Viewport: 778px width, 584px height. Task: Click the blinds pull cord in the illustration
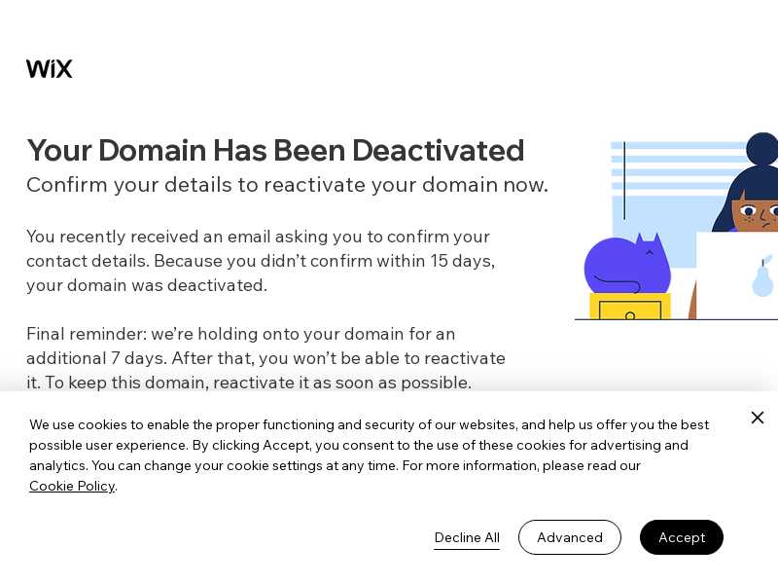624,181
